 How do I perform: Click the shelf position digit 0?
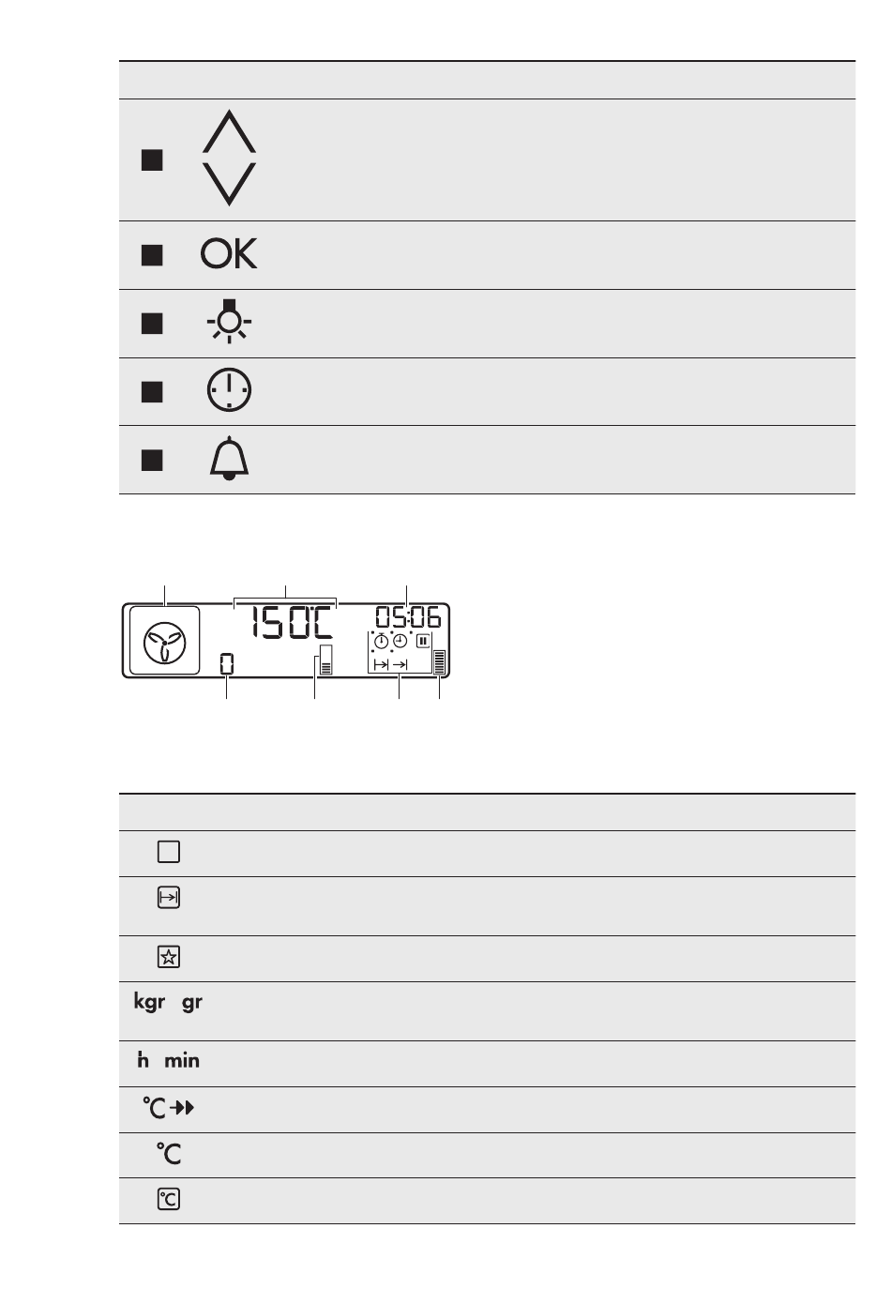point(227,663)
